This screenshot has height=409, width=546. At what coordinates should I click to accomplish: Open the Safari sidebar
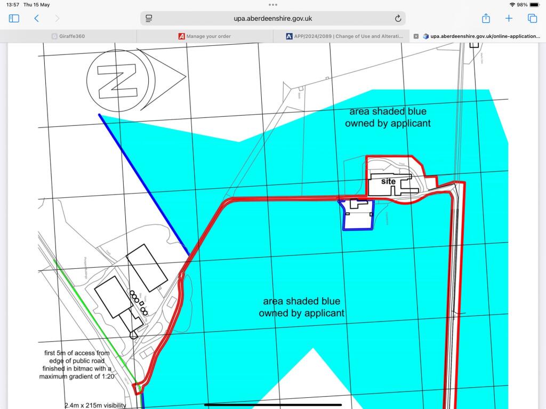pos(14,18)
